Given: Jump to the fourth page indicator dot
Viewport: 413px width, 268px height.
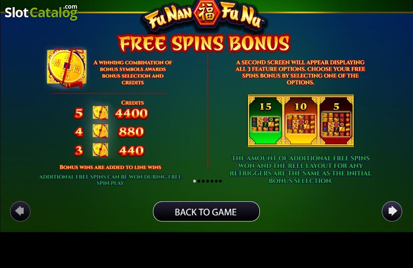Looking at the screenshot, I should click(207, 181).
